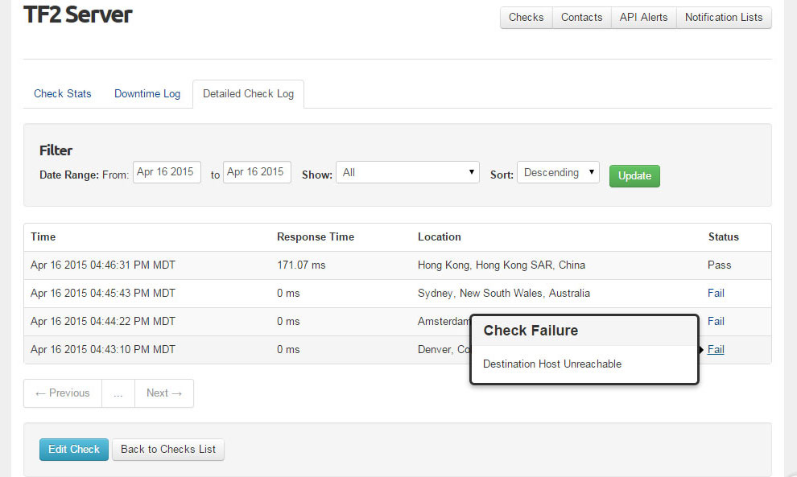
Task: Return via Back to Checks List
Action: (x=168, y=450)
